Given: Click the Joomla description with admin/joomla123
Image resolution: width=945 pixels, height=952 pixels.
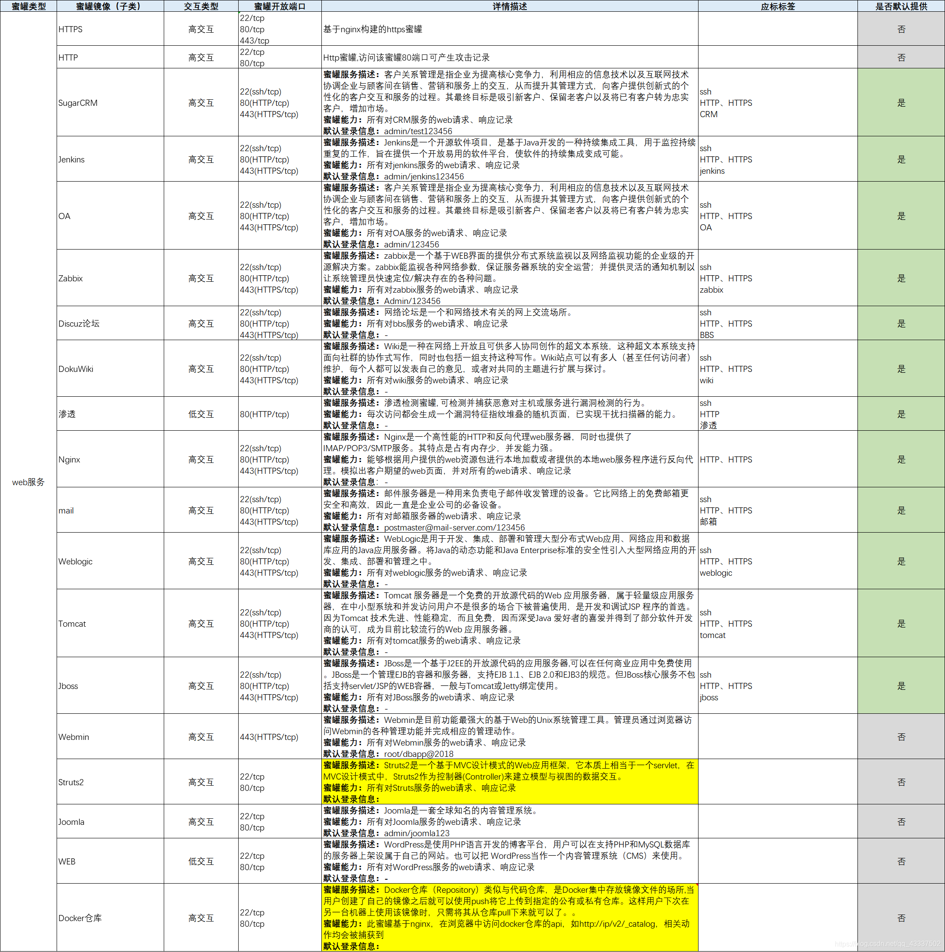Looking at the screenshot, I should (510, 821).
